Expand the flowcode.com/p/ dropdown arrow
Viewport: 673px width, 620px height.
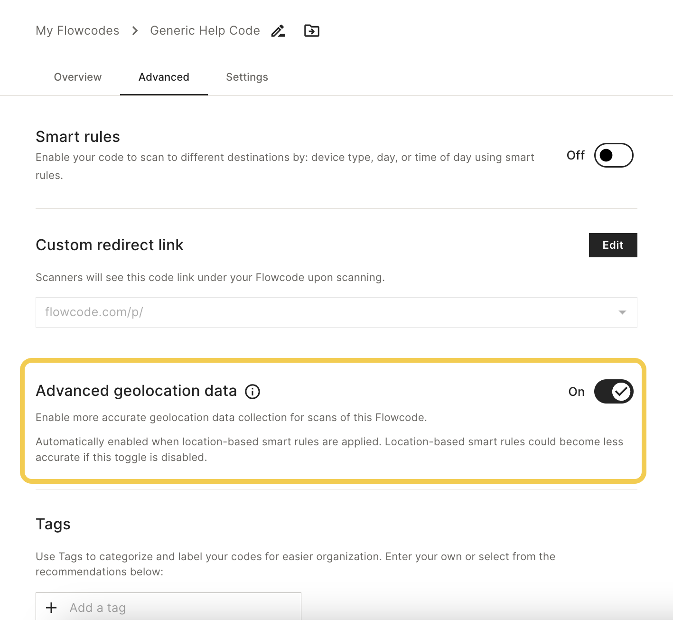622,312
